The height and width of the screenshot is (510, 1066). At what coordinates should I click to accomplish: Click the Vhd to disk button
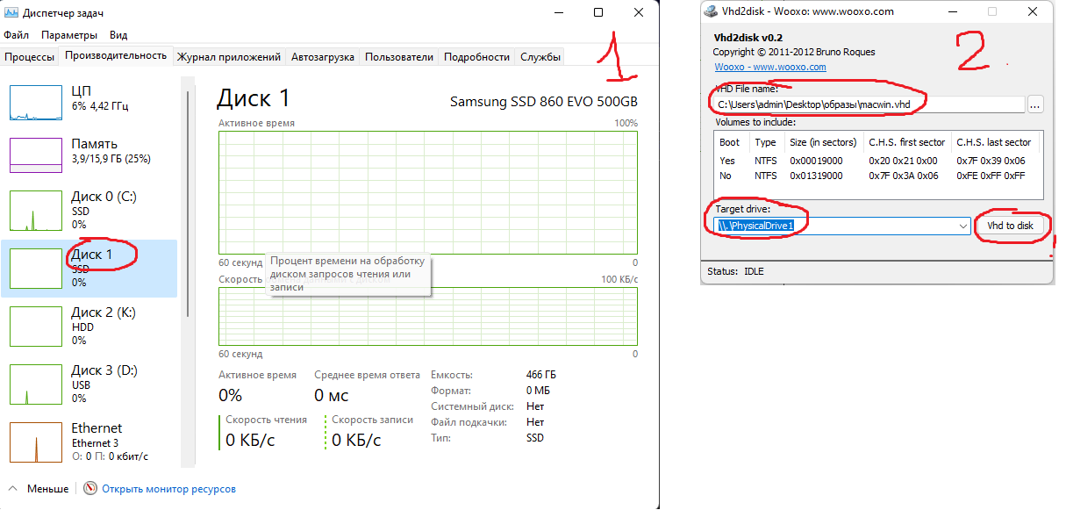pos(1010,226)
